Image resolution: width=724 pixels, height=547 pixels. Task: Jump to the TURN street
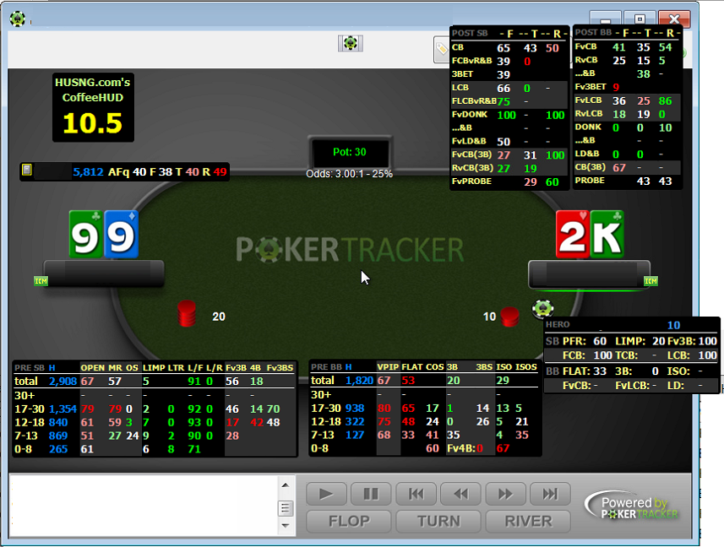[438, 521]
